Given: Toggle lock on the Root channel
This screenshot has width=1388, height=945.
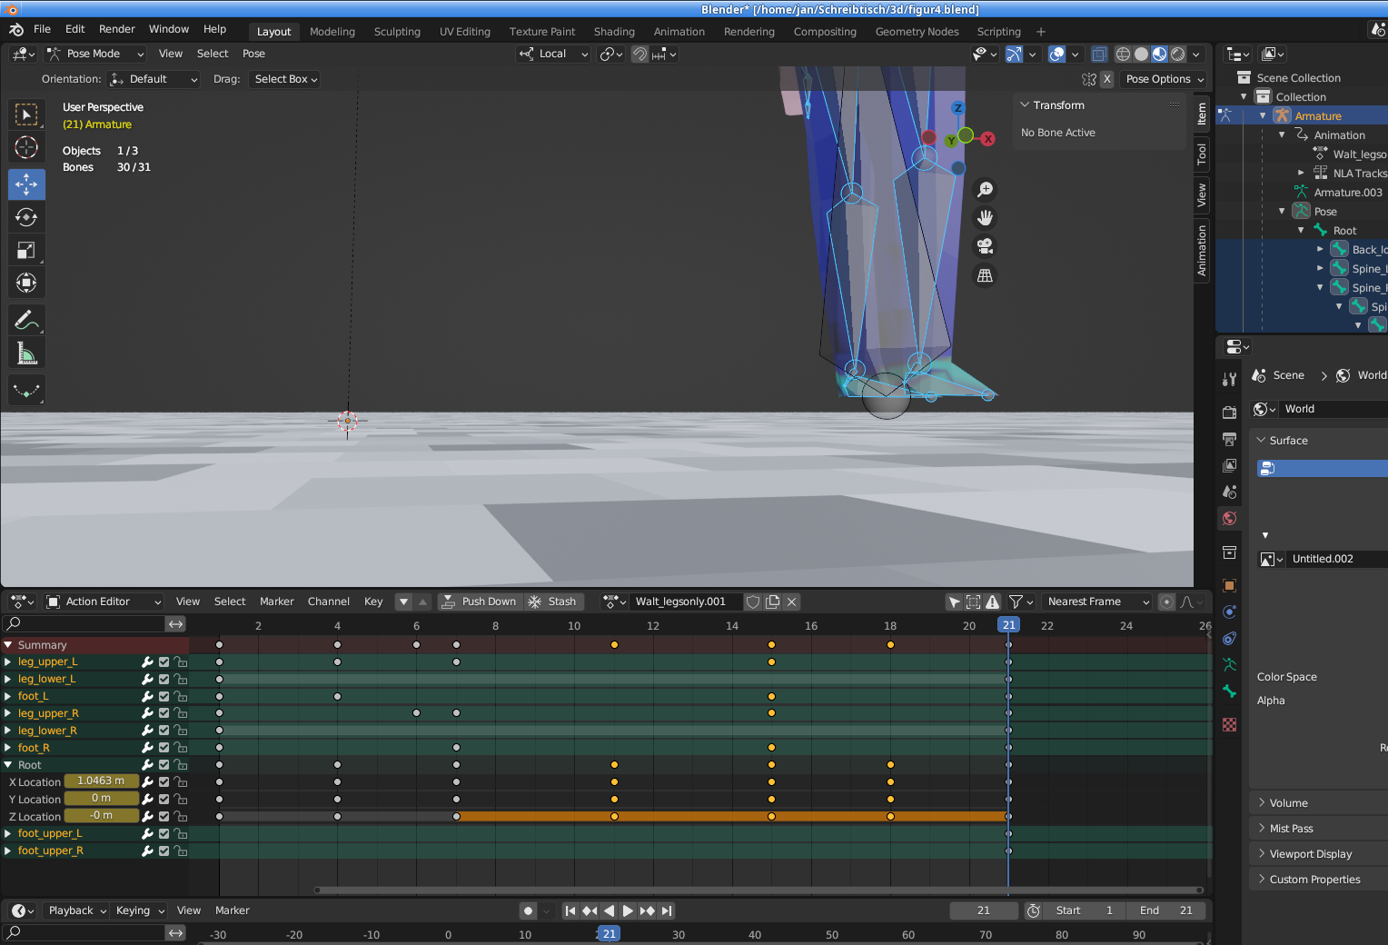Looking at the screenshot, I should [181, 765].
